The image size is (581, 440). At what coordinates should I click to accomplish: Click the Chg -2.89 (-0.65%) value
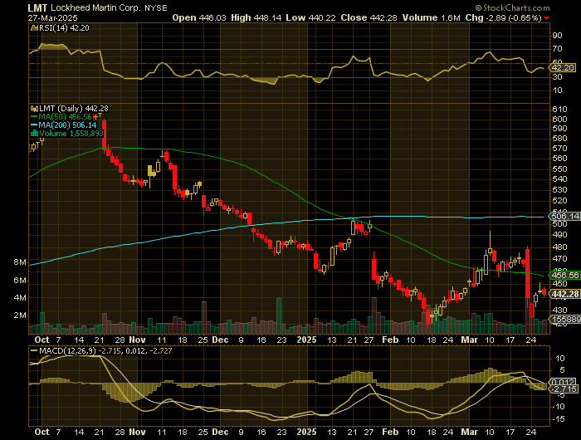pyautogui.click(x=504, y=17)
